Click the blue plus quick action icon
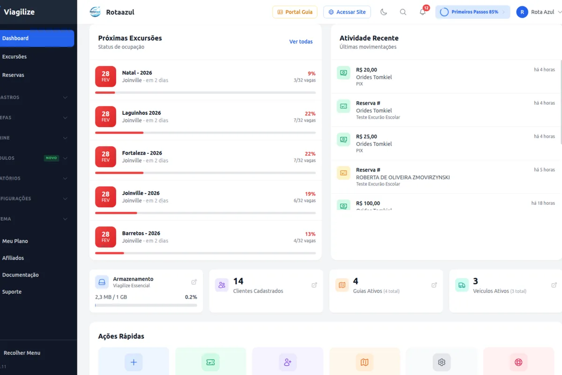The image size is (562, 375). [133, 362]
